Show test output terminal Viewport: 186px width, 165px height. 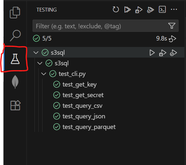point(162,9)
